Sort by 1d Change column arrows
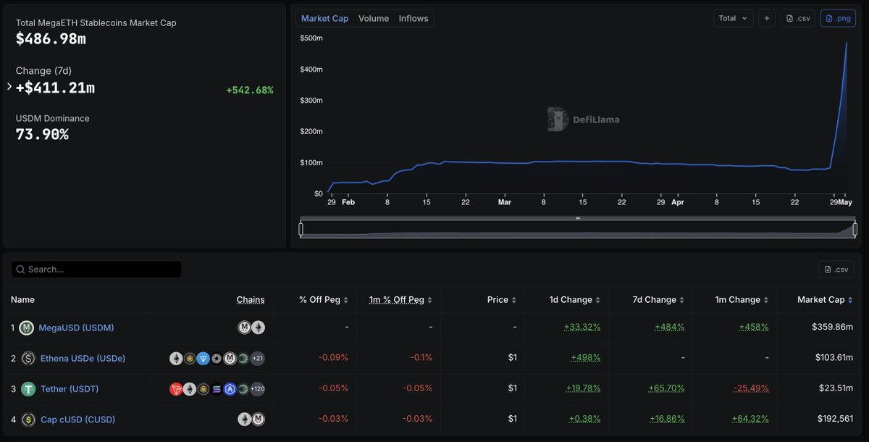Image resolution: width=869 pixels, height=442 pixels. click(598, 300)
